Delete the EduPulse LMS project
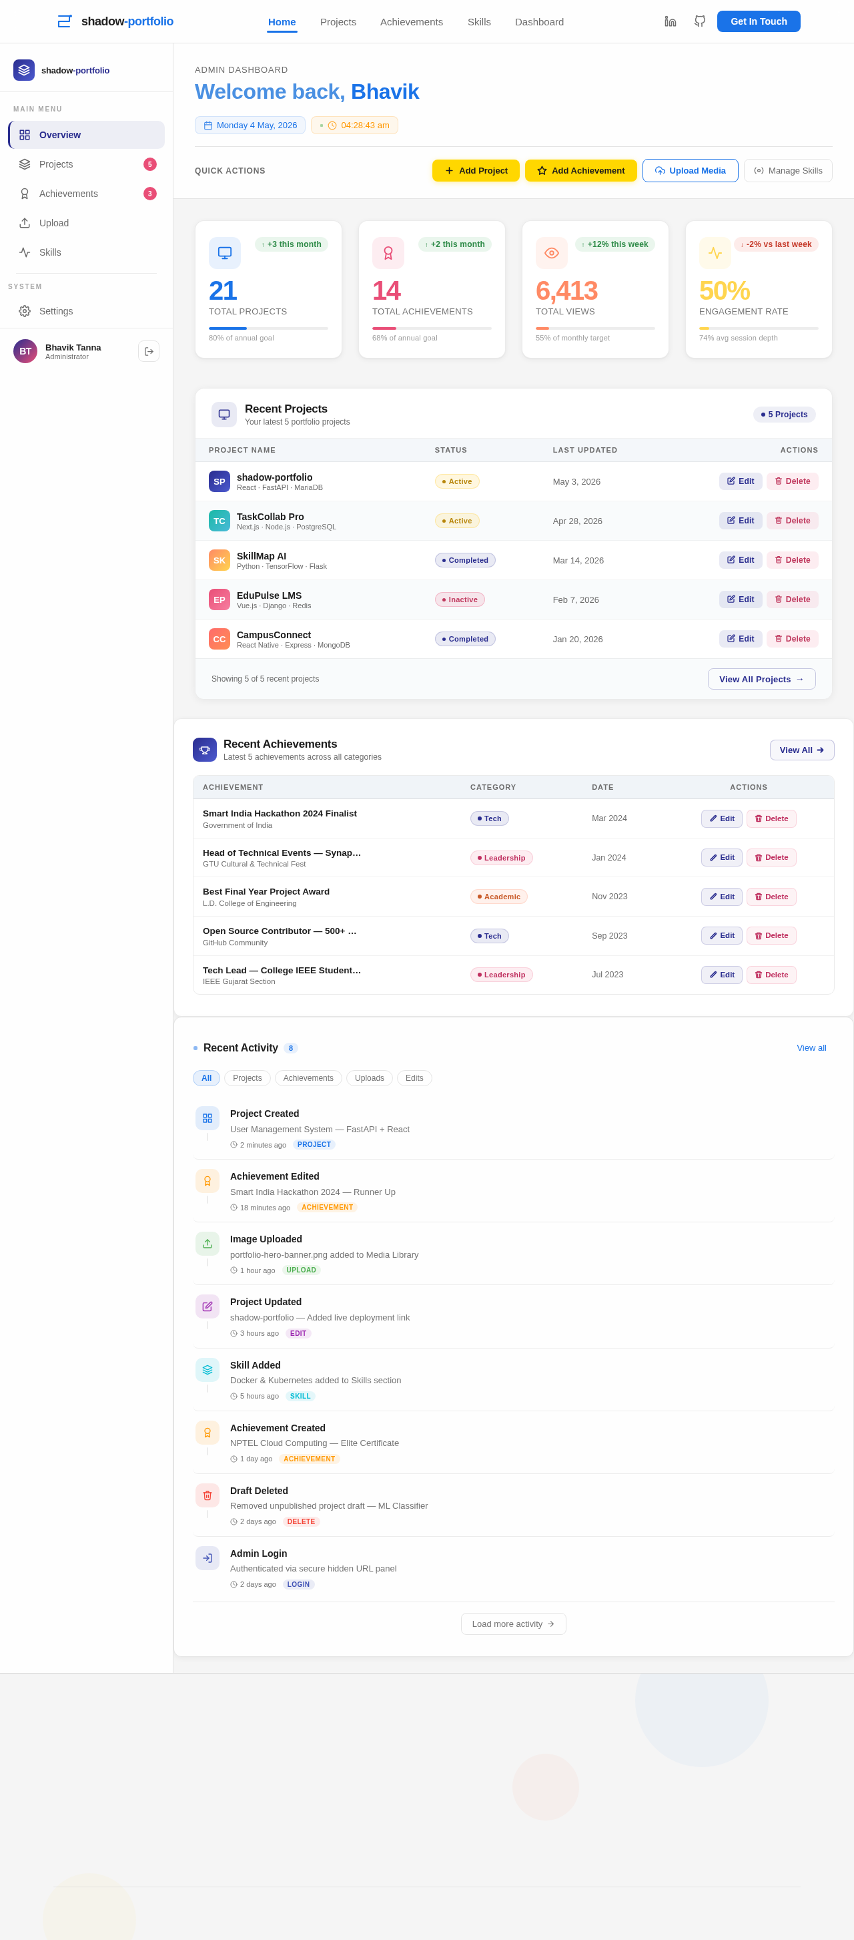854x1940 pixels. tap(793, 599)
